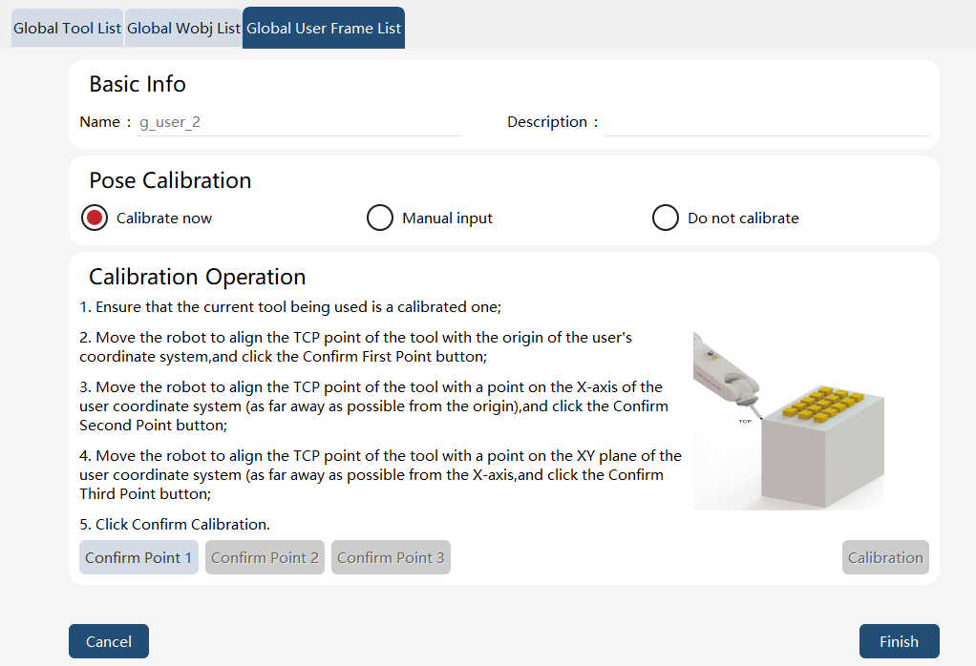Click the Calibration button
Screen dimensions: 976x666
click(x=885, y=557)
